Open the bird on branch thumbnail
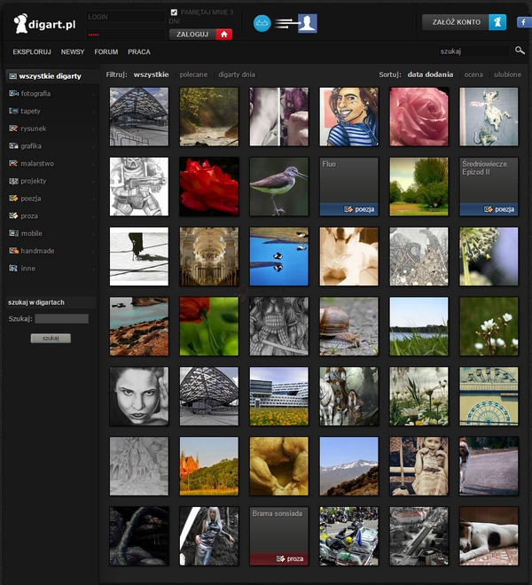This screenshot has height=585, width=532. click(x=279, y=186)
